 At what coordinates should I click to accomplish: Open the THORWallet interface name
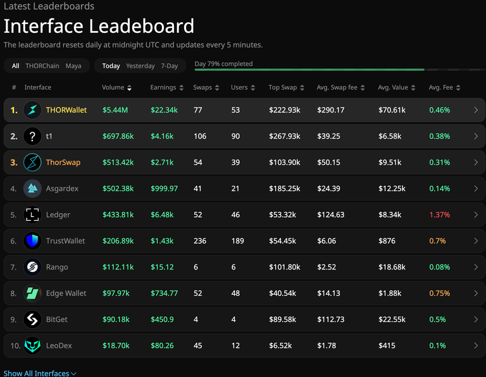pos(66,110)
